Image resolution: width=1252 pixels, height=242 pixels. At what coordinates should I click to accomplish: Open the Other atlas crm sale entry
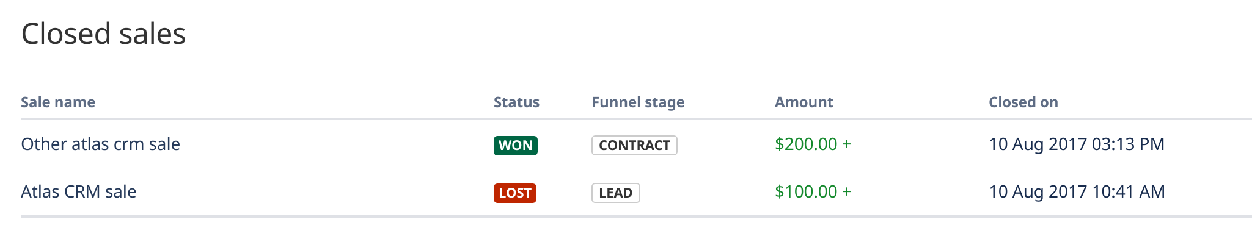[100, 144]
